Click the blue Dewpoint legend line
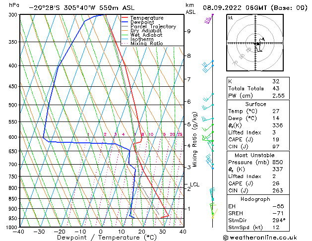The width and height of the screenshot is (312, 241). 125,22
